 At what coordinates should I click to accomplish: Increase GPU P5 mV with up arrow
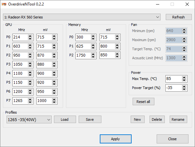pos(54,81)
